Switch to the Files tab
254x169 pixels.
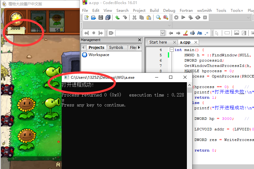point(133,48)
